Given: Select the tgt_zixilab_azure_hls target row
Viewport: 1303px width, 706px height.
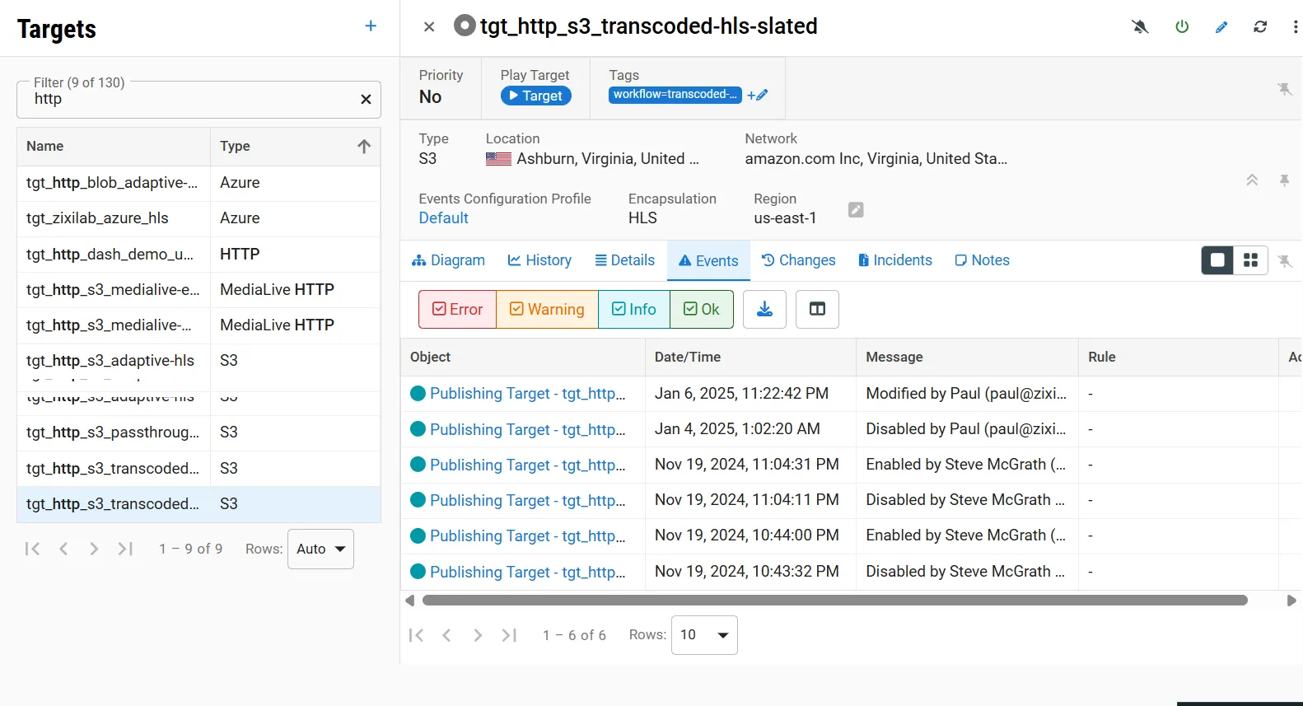Looking at the screenshot, I should pyautogui.click(x=198, y=218).
